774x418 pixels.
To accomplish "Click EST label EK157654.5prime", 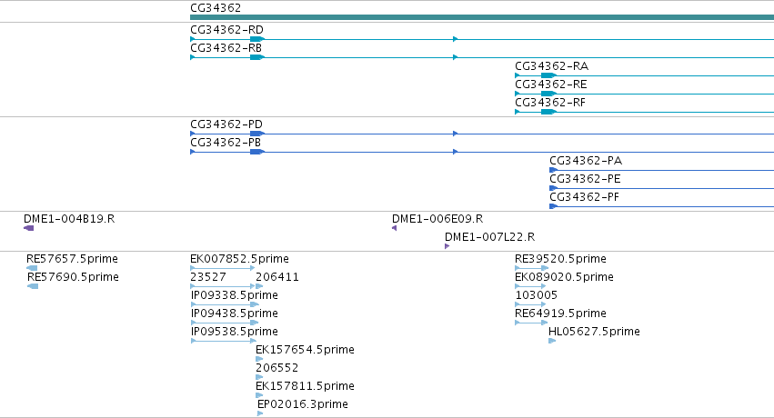I will (x=305, y=350).
